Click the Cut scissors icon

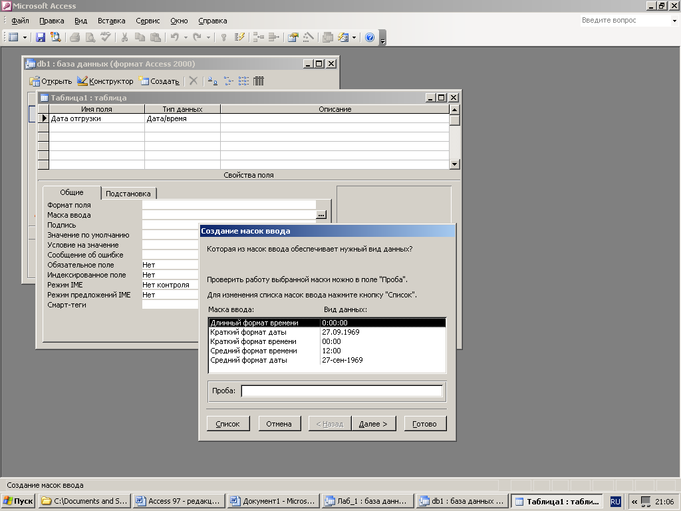(x=124, y=37)
